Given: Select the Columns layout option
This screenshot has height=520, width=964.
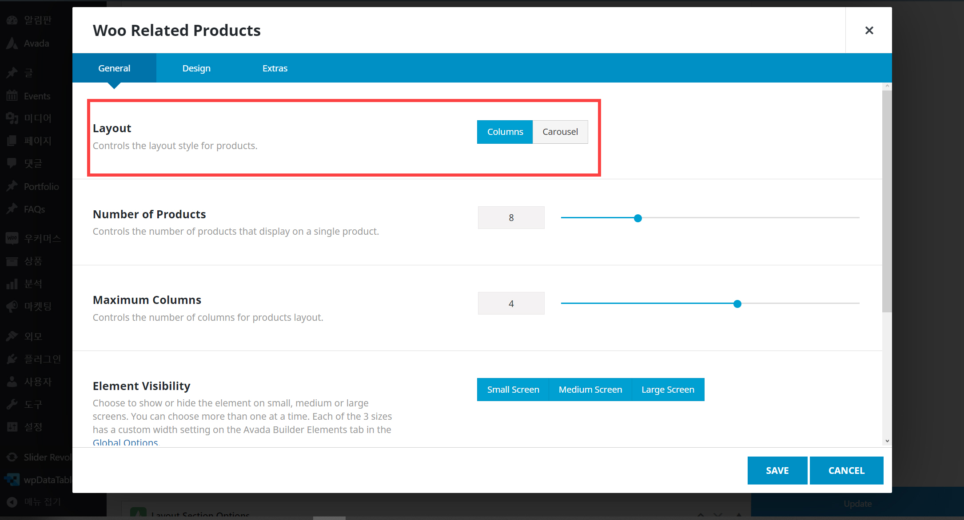Looking at the screenshot, I should (x=505, y=132).
